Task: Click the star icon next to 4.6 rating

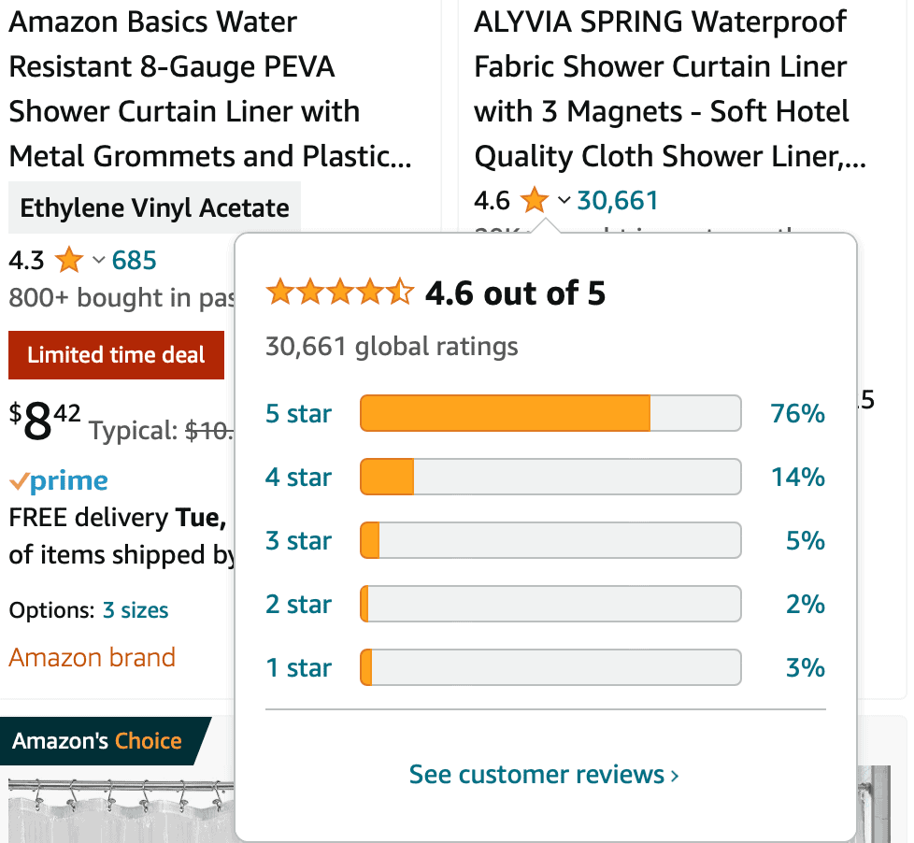Action: tap(534, 199)
